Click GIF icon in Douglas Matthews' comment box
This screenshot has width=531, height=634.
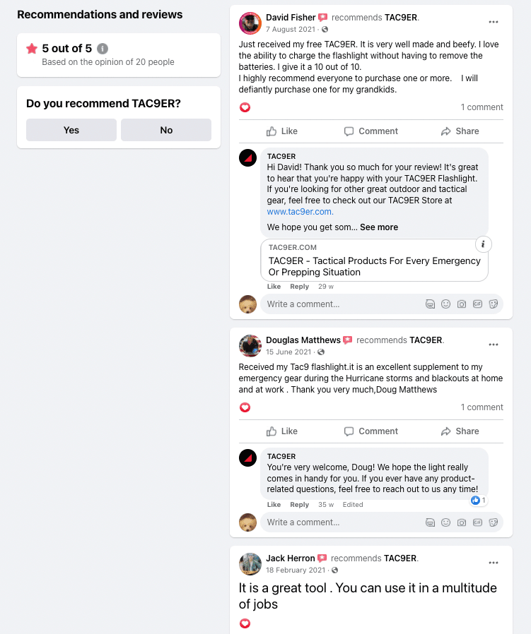pyautogui.click(x=477, y=522)
